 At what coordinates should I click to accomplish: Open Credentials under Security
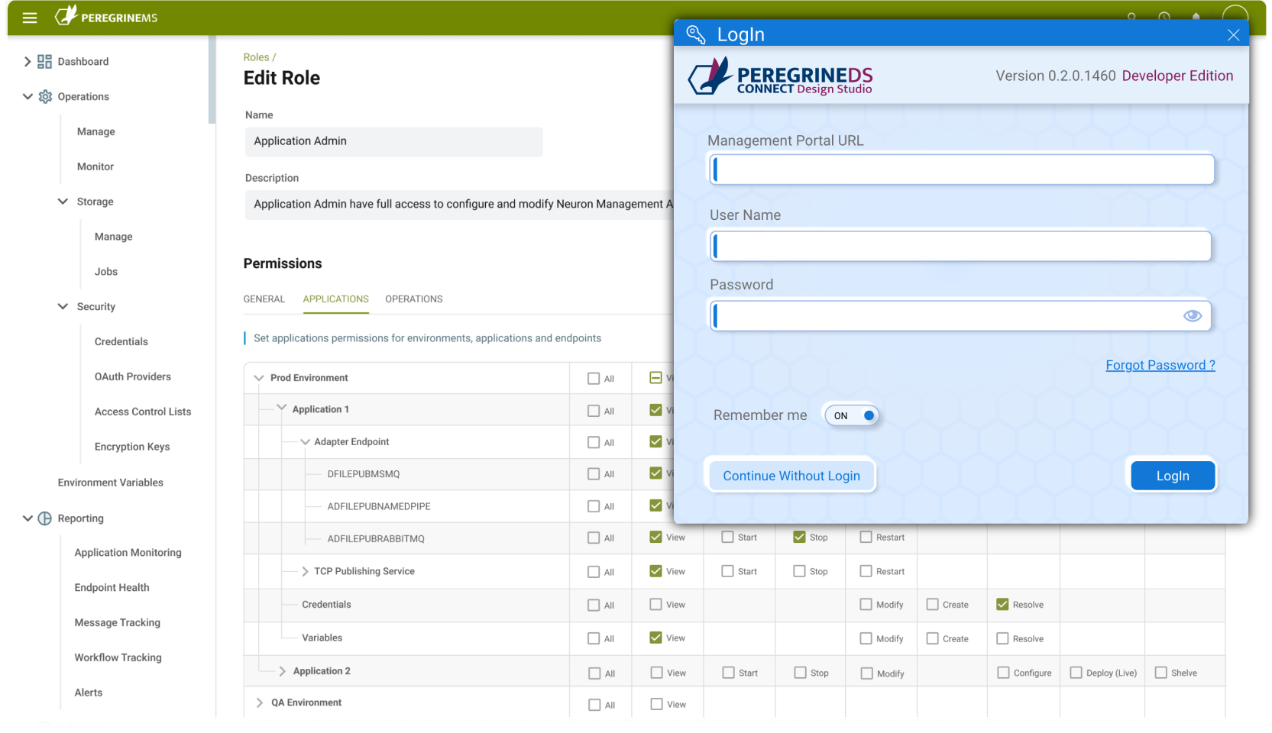121,342
